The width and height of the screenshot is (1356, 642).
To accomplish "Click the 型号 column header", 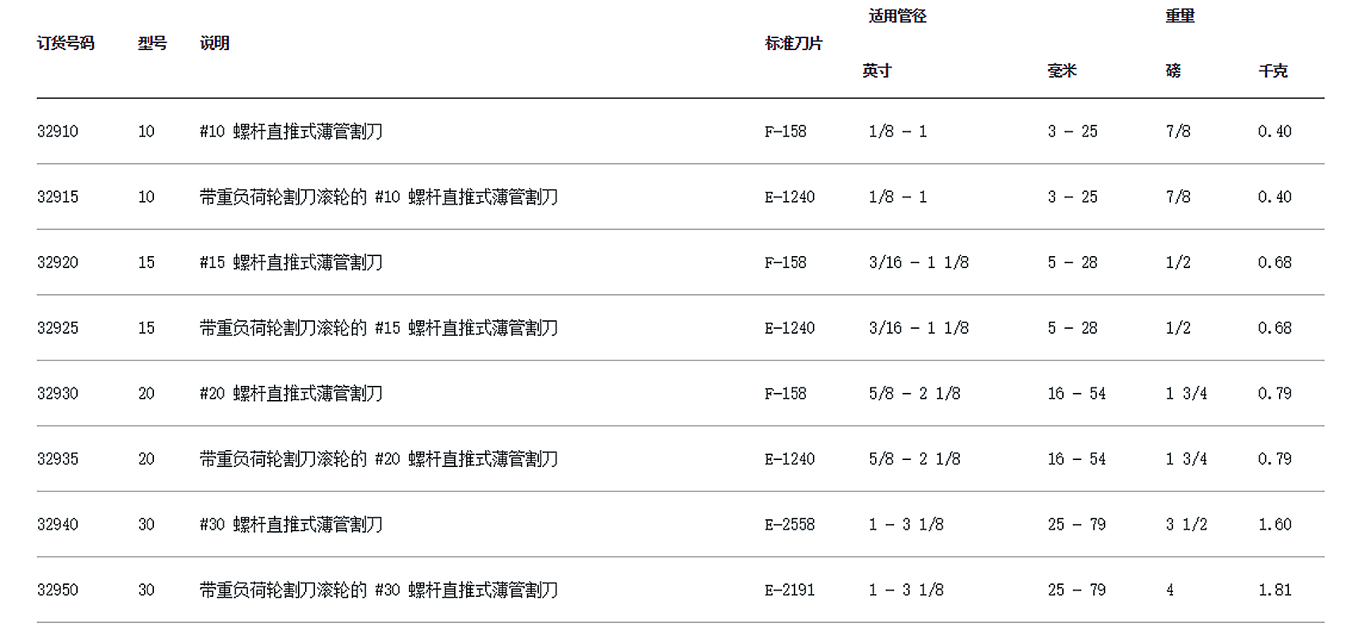I will [x=153, y=44].
